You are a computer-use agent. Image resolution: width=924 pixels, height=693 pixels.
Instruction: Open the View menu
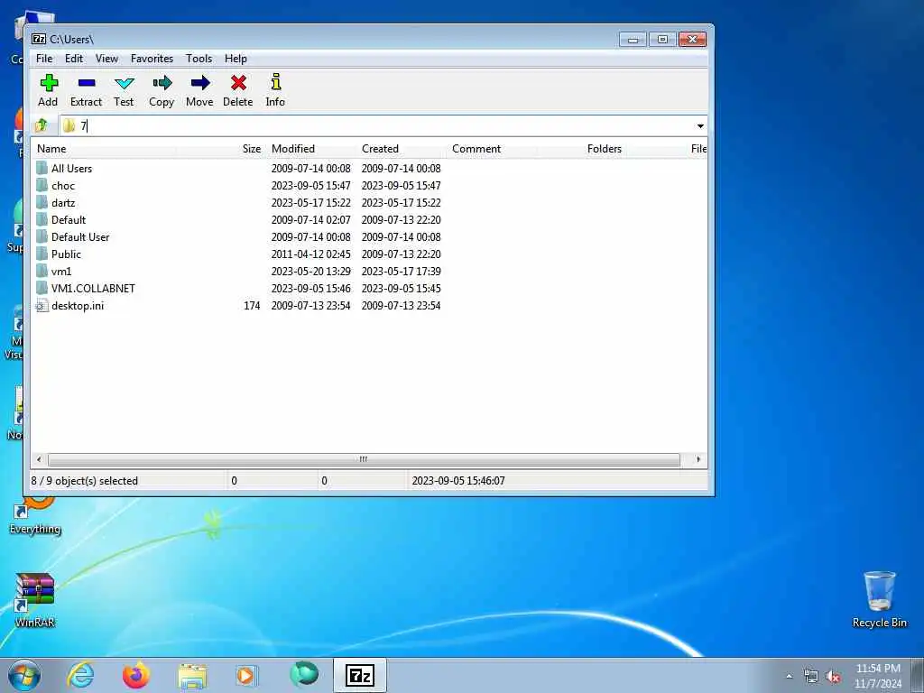click(106, 59)
